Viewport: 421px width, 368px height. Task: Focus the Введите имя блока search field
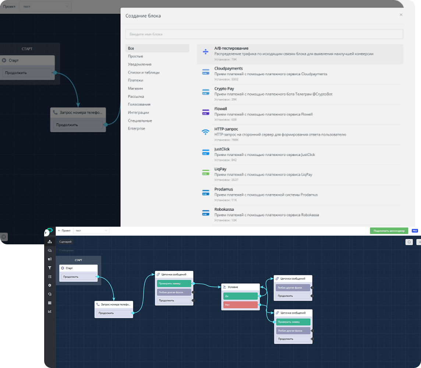tap(264, 34)
